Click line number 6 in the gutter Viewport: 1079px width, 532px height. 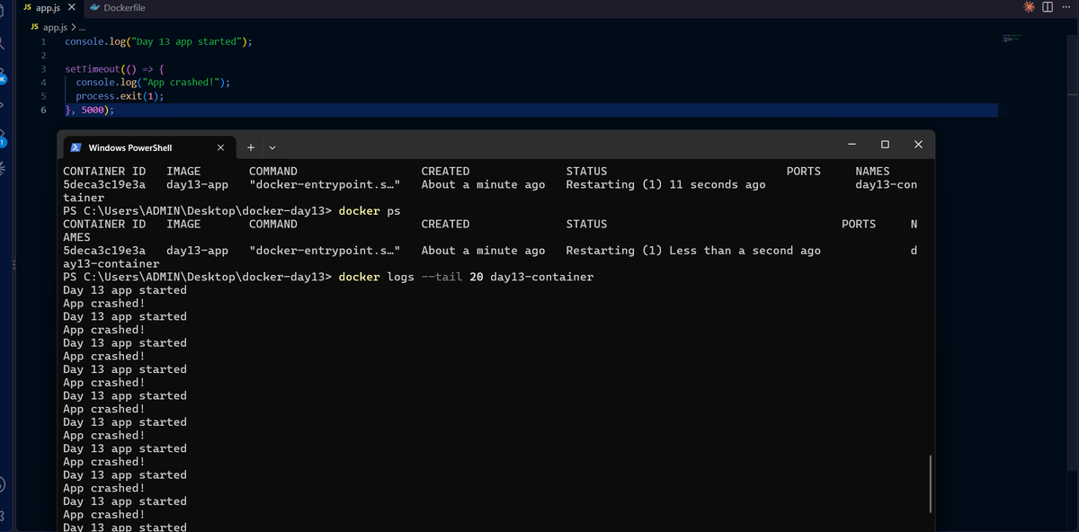coord(42,110)
